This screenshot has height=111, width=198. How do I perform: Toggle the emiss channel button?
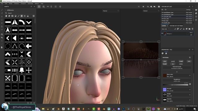point(181,64)
